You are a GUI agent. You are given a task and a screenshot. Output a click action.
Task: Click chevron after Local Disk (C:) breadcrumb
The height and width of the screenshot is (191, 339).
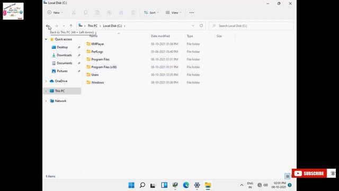124,26
